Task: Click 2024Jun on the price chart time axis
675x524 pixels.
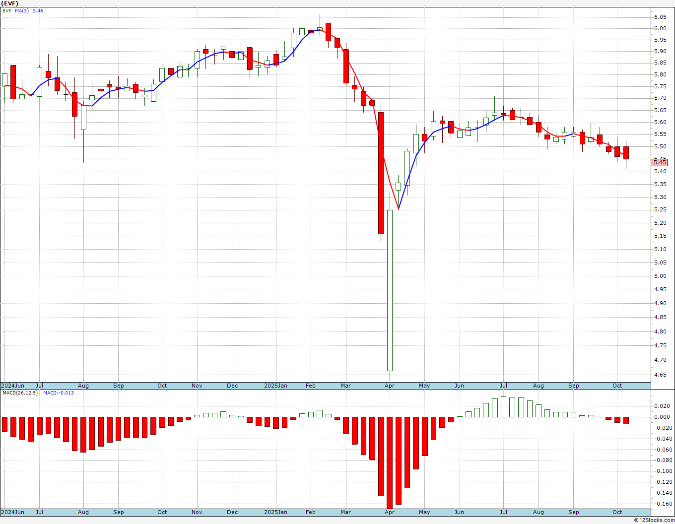Action: coord(12,386)
